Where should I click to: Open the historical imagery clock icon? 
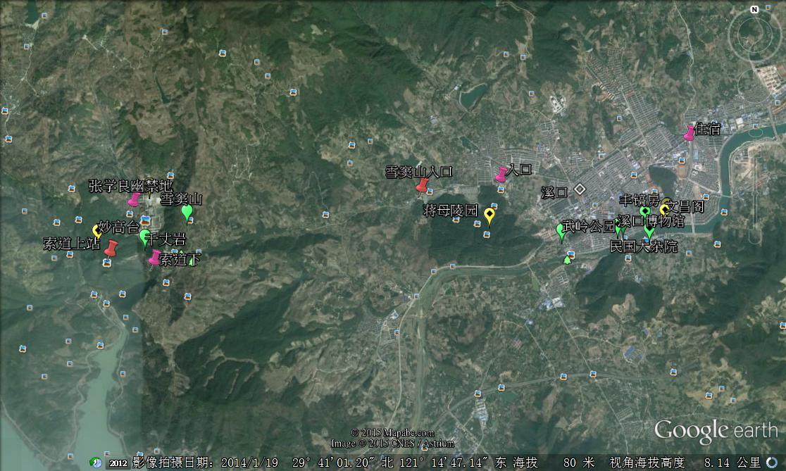tap(96, 462)
